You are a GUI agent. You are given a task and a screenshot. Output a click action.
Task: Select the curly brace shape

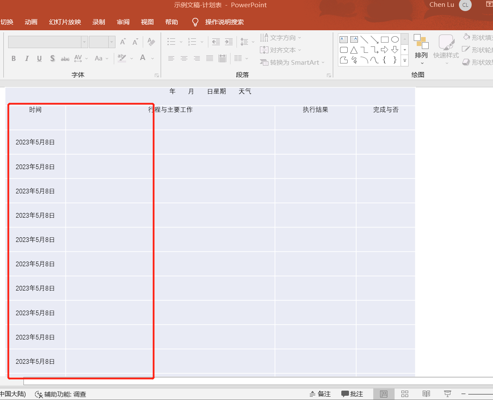point(385,60)
